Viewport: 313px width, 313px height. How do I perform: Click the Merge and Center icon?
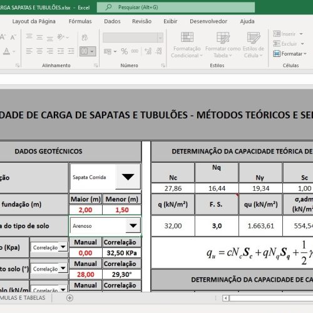tap(85, 51)
